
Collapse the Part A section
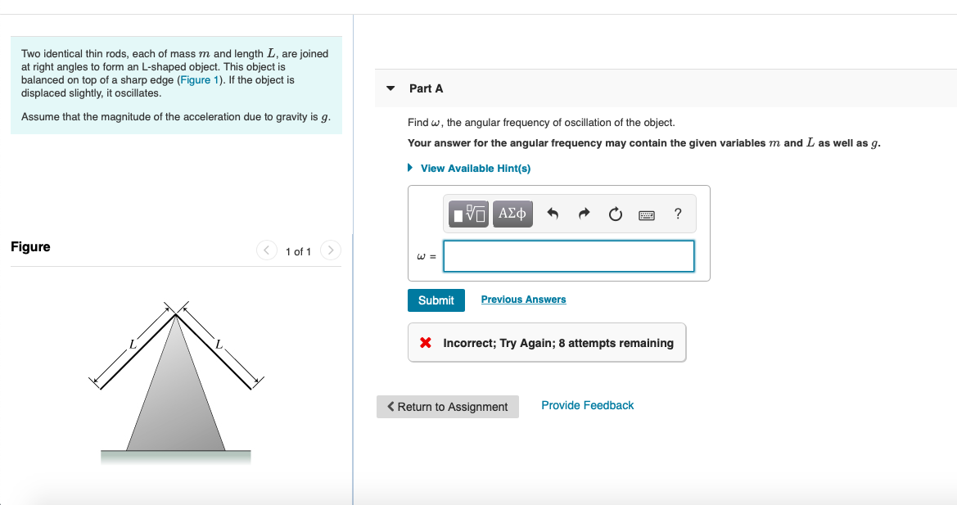[x=390, y=88]
